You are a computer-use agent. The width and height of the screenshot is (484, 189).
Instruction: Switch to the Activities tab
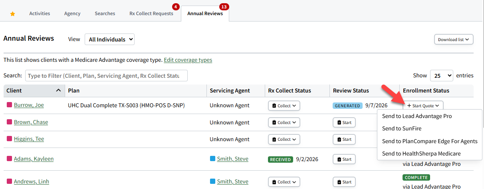[x=40, y=14]
